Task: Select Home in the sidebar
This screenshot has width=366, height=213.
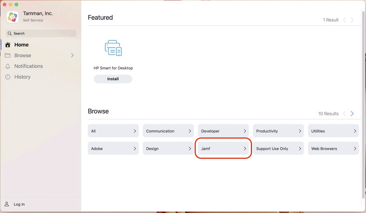Action: click(x=40, y=45)
